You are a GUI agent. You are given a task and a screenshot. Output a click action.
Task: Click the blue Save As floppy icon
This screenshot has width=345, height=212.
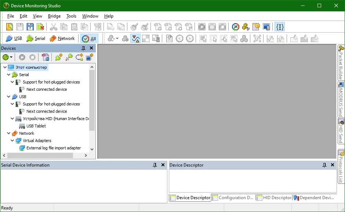[x=30, y=27]
